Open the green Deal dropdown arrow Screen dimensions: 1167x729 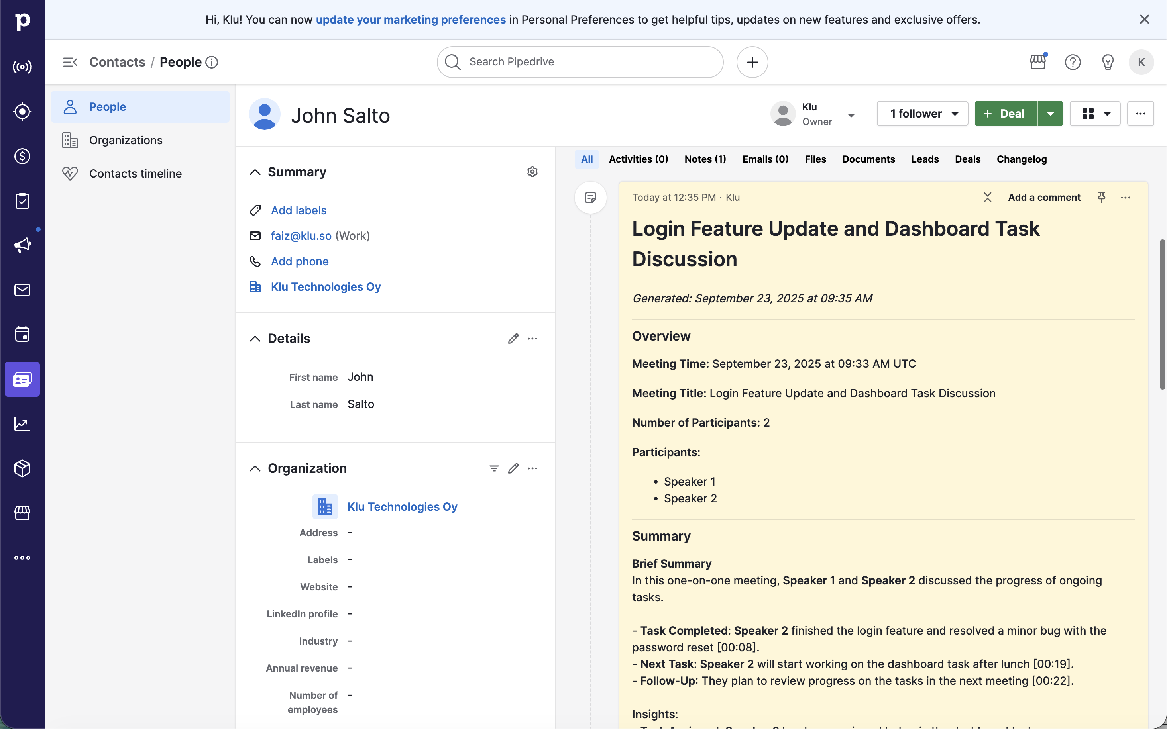click(x=1050, y=114)
